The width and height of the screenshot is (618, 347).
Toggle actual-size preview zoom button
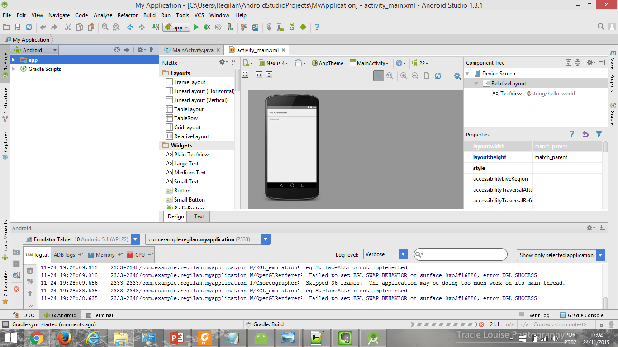click(x=390, y=76)
